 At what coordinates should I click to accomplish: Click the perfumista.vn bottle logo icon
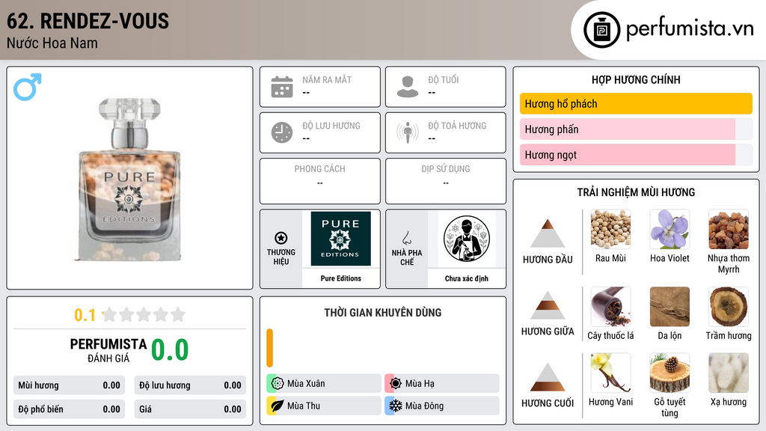601,30
